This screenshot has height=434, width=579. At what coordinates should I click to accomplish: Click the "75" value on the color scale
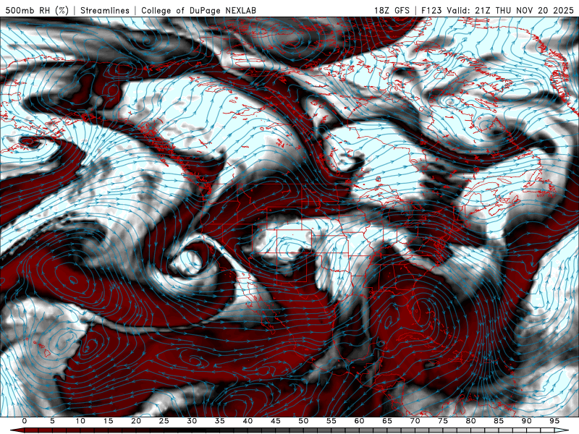443,421
